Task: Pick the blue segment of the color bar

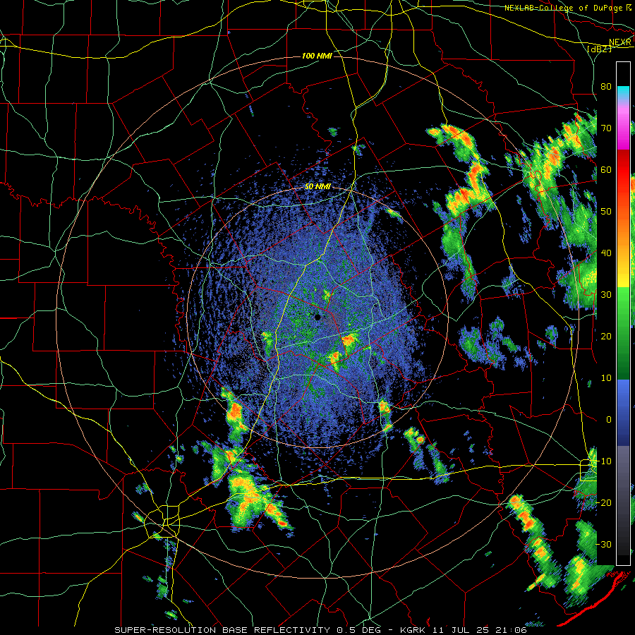Action: click(x=623, y=413)
